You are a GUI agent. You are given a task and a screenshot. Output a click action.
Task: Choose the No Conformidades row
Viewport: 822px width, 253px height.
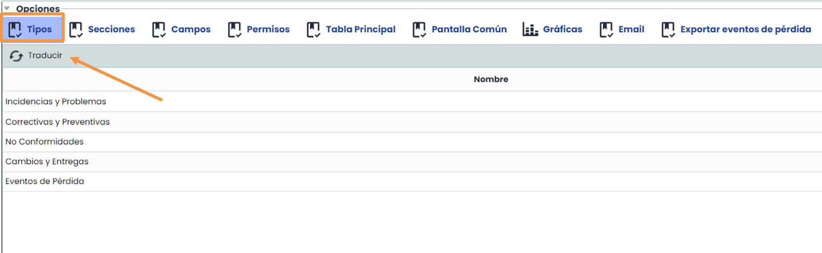44,142
